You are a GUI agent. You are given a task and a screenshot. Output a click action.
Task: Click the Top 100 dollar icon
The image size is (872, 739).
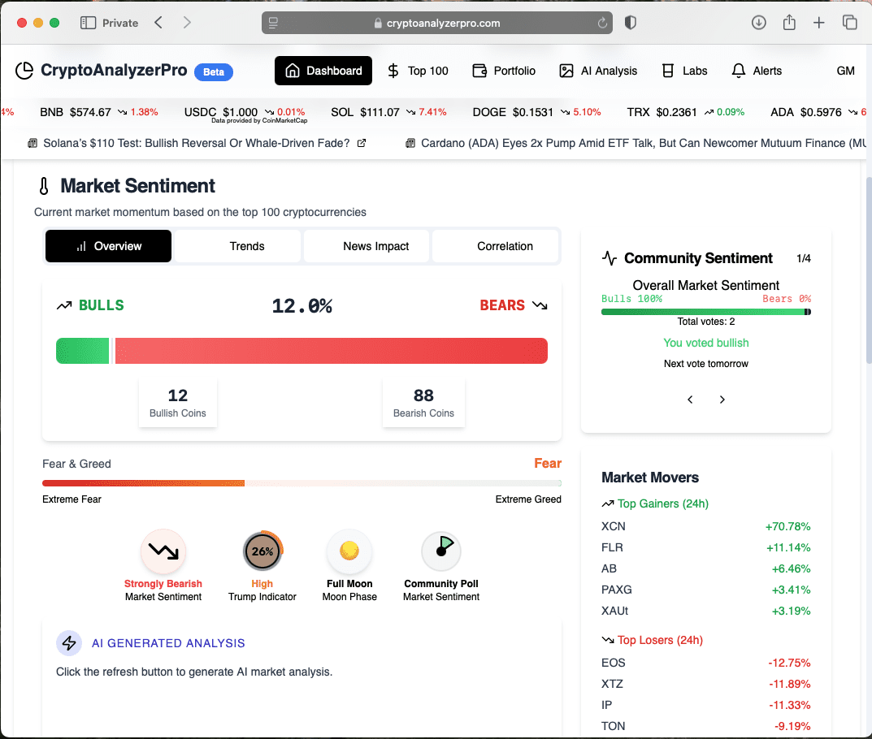(392, 71)
